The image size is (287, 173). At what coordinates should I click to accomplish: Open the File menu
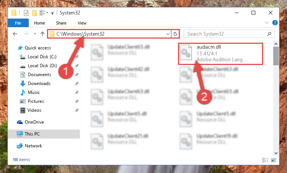(x=18, y=23)
